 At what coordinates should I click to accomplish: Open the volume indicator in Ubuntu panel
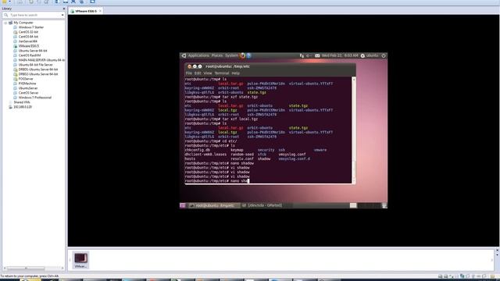[x=309, y=55]
